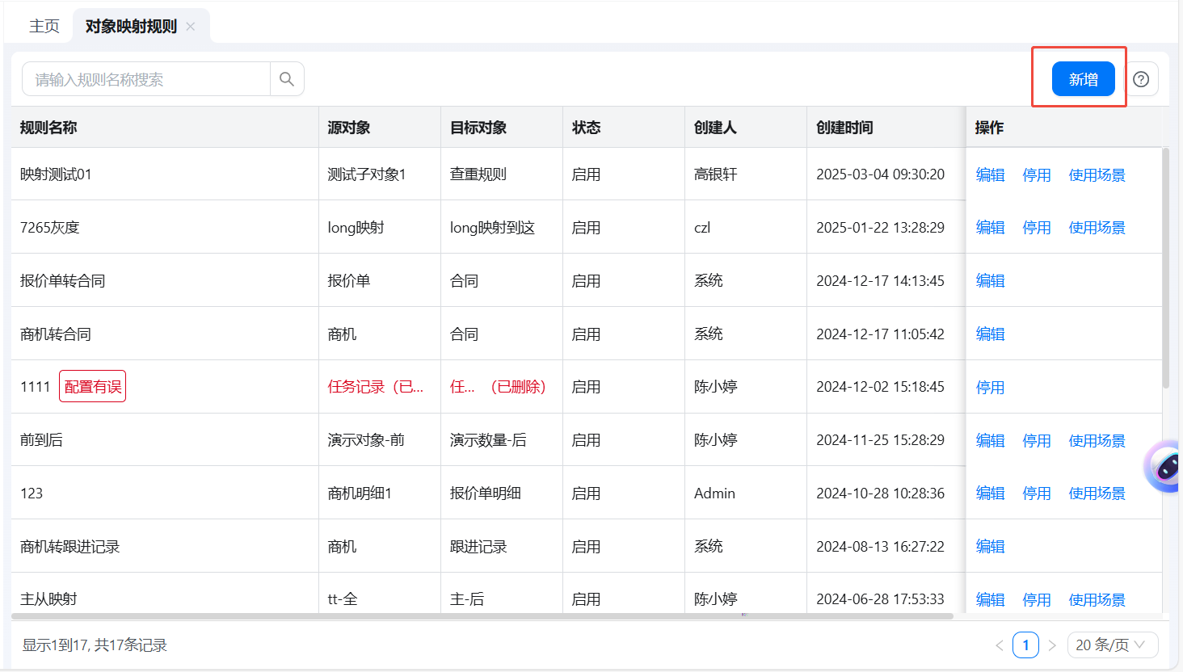Image resolution: width=1183 pixels, height=672 pixels.
Task: Click the vertical table scrollbar
Action: pos(1165,268)
